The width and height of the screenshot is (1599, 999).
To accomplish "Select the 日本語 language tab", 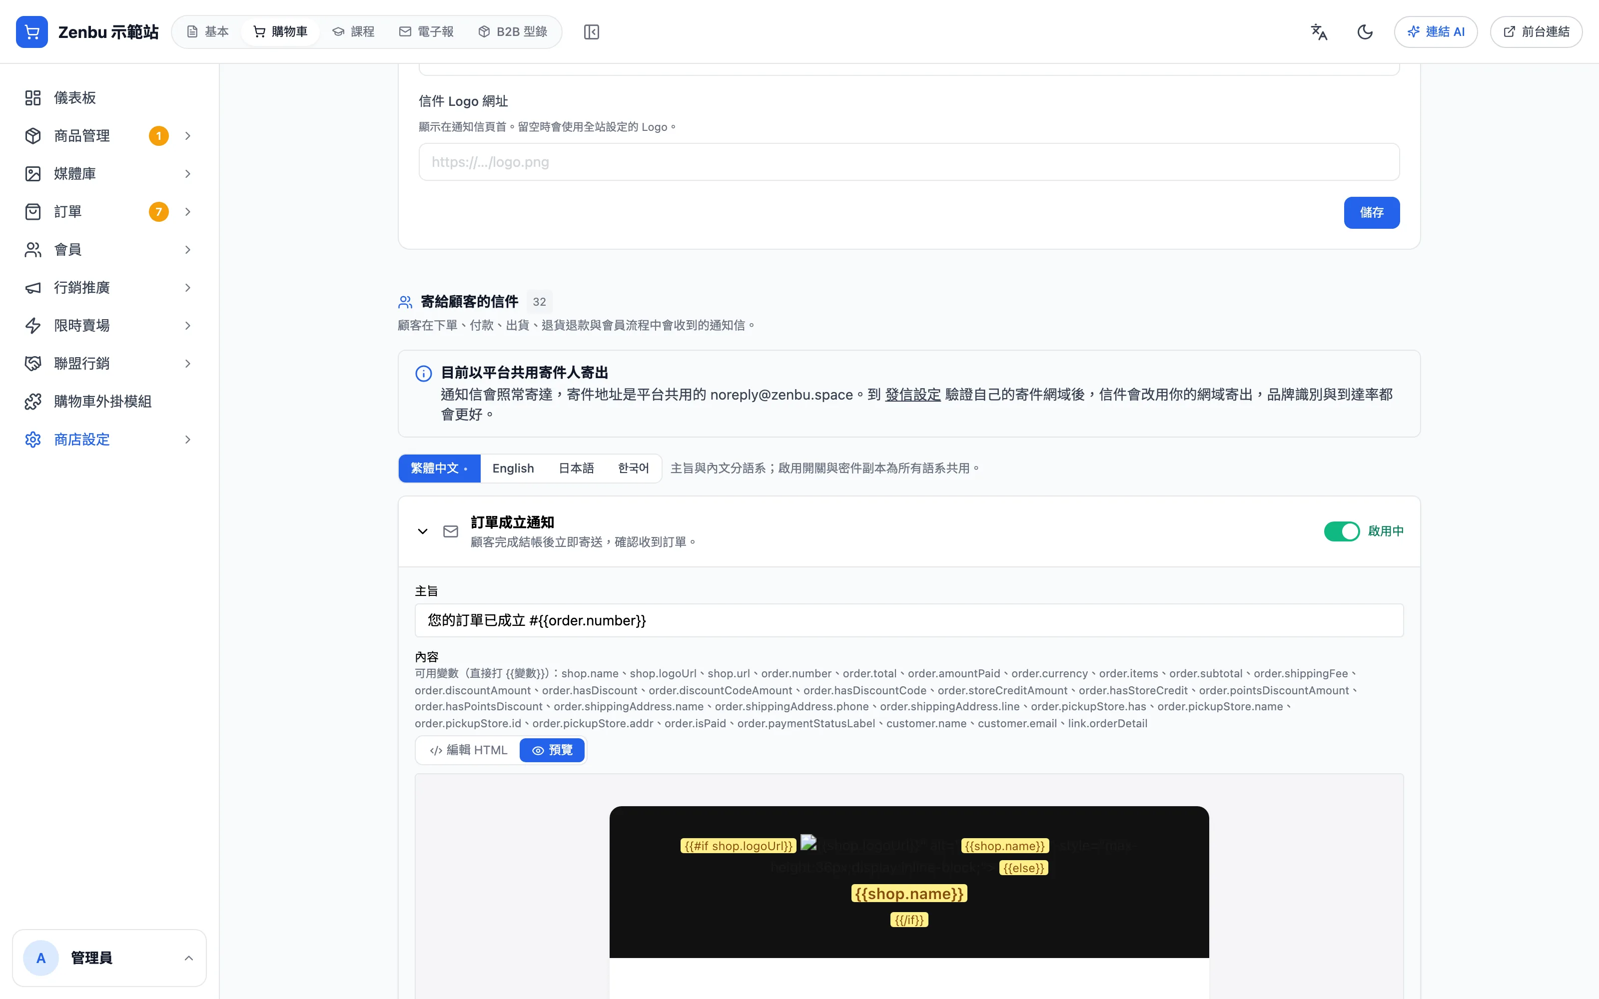I will (576, 469).
